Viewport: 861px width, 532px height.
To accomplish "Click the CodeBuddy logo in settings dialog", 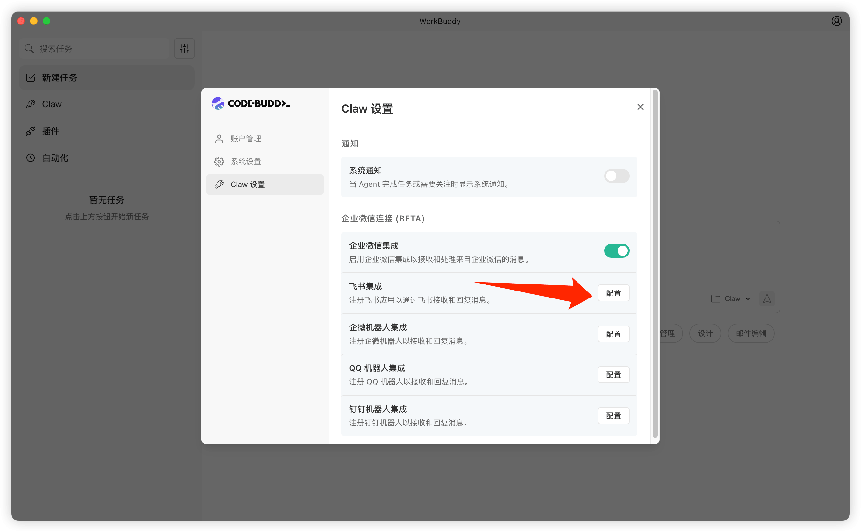I will [250, 103].
